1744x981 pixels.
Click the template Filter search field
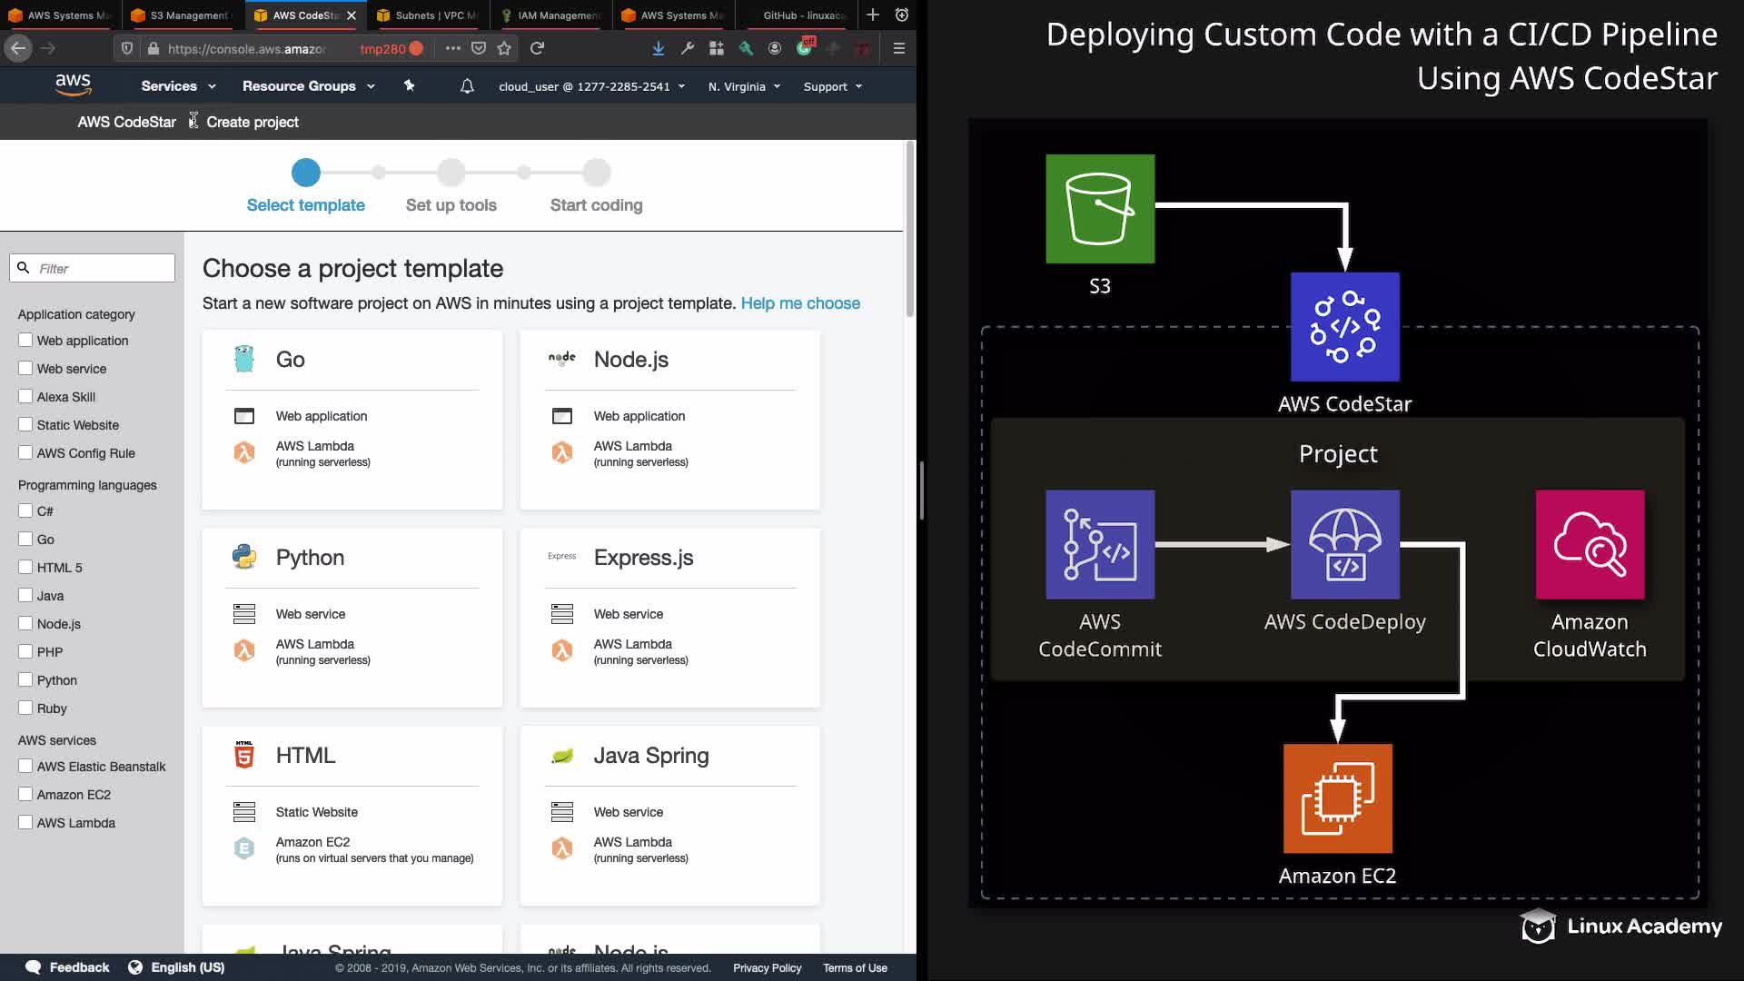[100, 268]
